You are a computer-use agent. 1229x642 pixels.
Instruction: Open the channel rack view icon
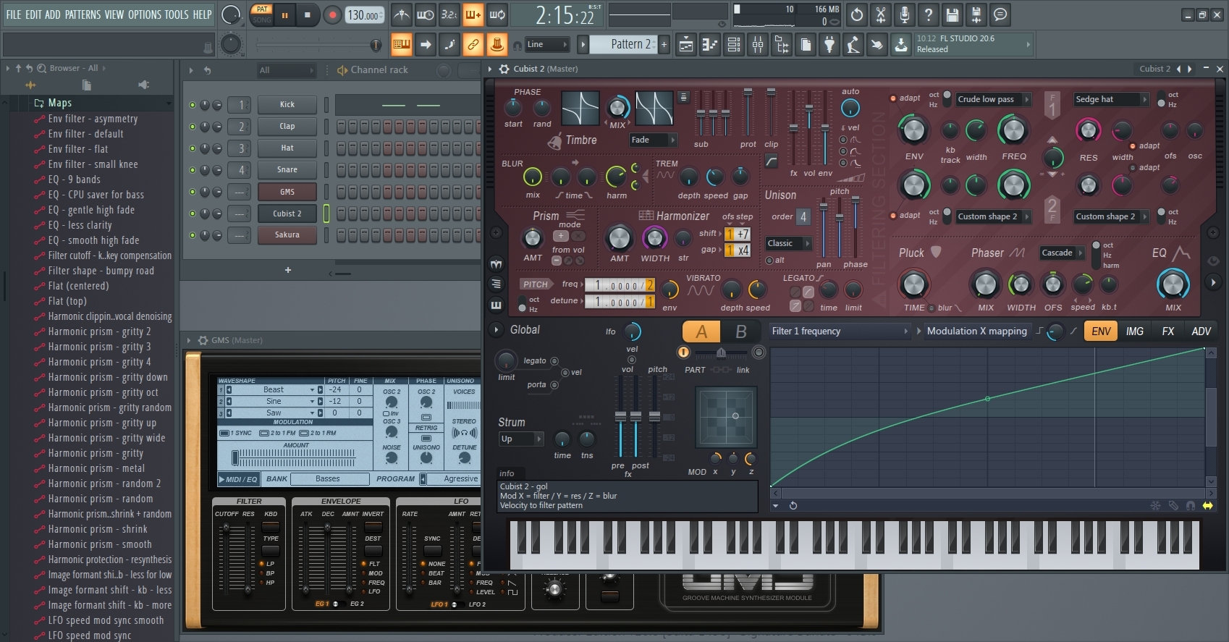point(734,44)
